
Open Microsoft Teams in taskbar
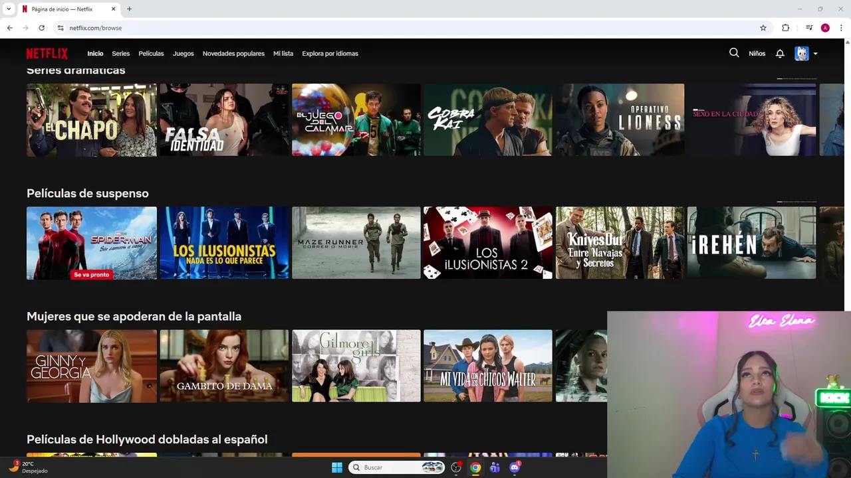click(495, 467)
